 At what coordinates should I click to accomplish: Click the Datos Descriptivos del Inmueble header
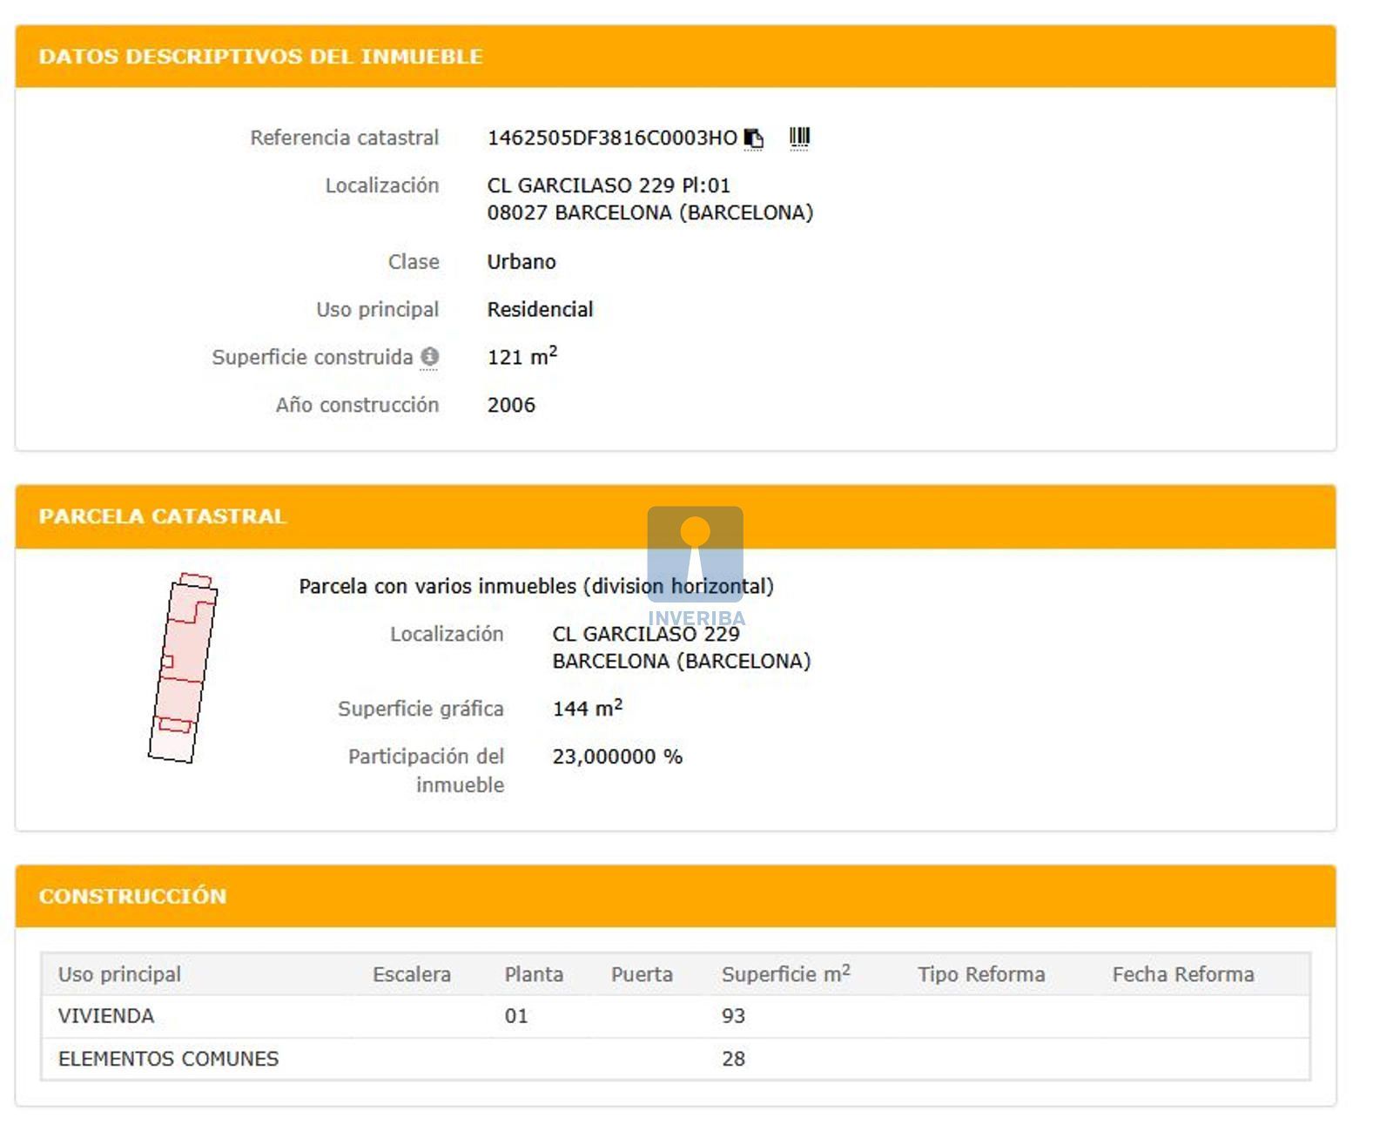(260, 57)
